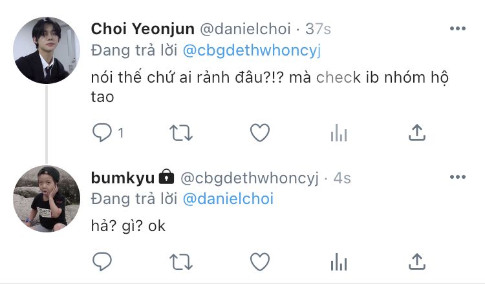Viewport: 485px width, 286px height.
Task: Open the reply count next to reply icon
Action: [x=121, y=133]
